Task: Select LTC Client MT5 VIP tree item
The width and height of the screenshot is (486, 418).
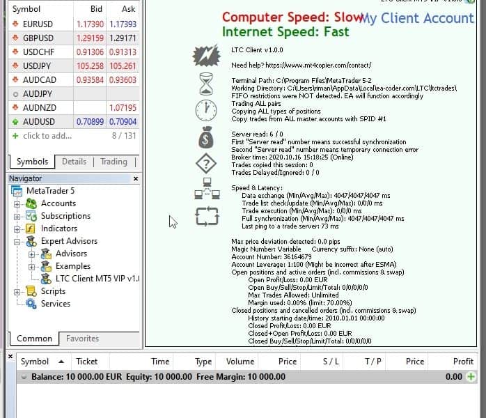Action: [97, 279]
